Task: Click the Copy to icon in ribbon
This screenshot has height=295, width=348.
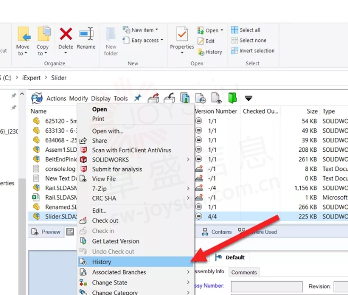Action: click(44, 34)
